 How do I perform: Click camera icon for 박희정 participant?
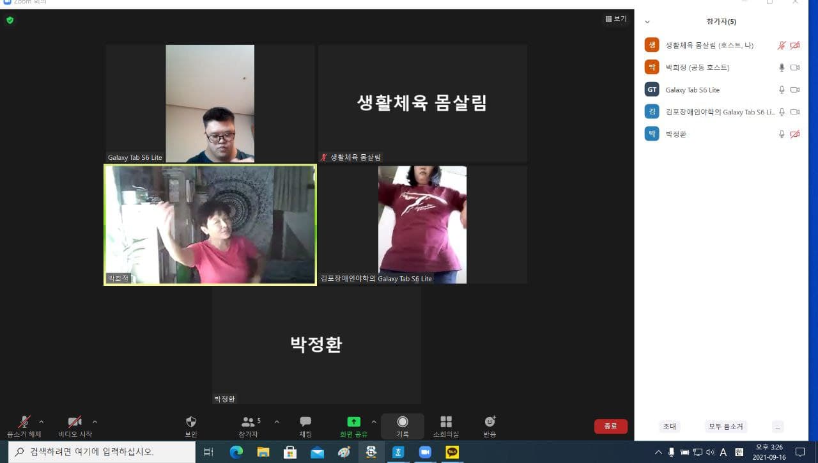pyautogui.click(x=795, y=68)
